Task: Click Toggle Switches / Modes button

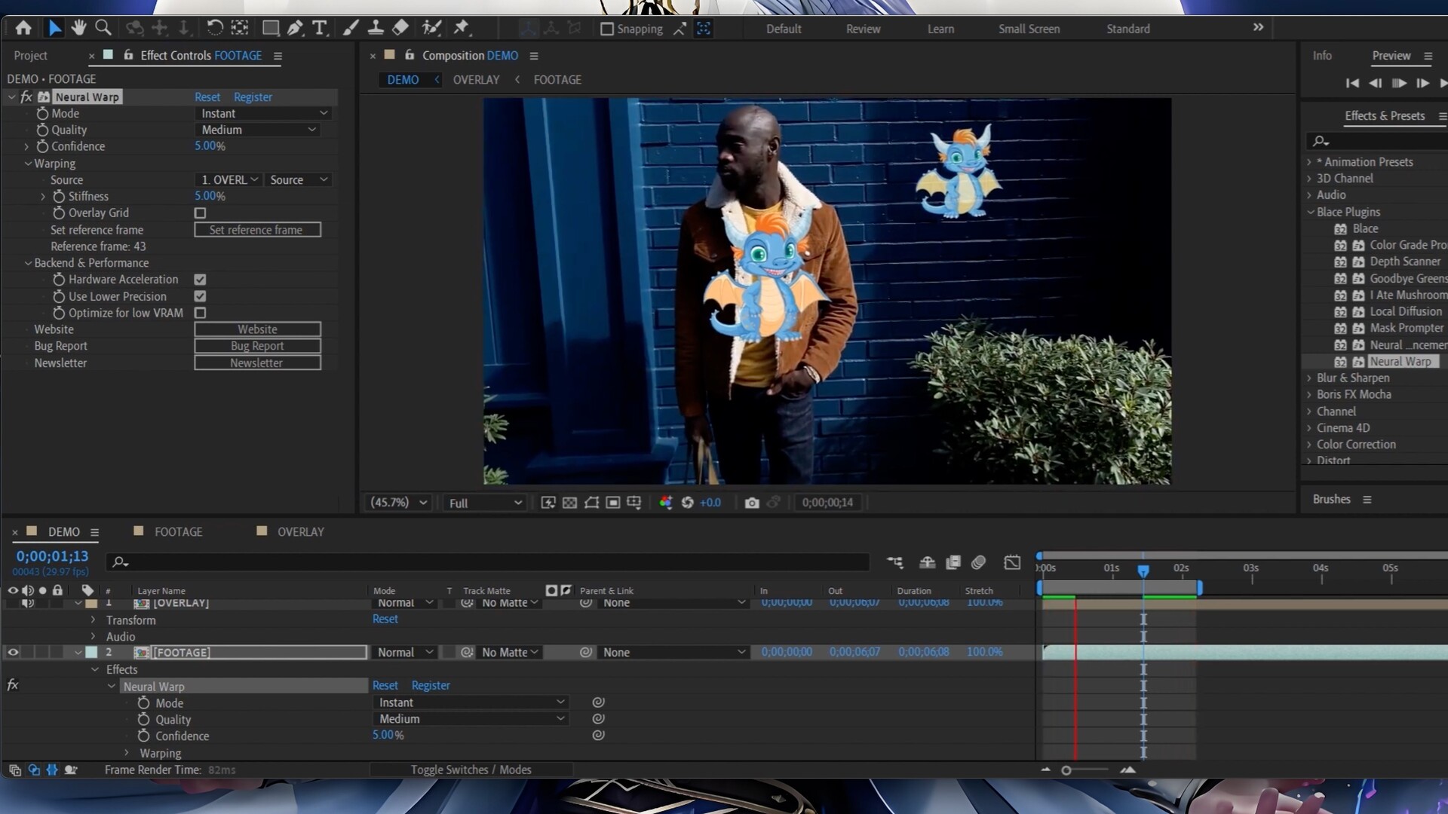Action: click(471, 770)
